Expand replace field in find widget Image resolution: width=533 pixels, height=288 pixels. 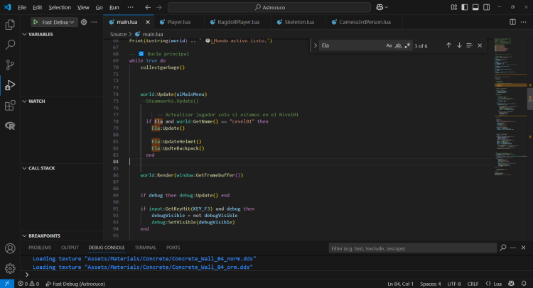315,45
